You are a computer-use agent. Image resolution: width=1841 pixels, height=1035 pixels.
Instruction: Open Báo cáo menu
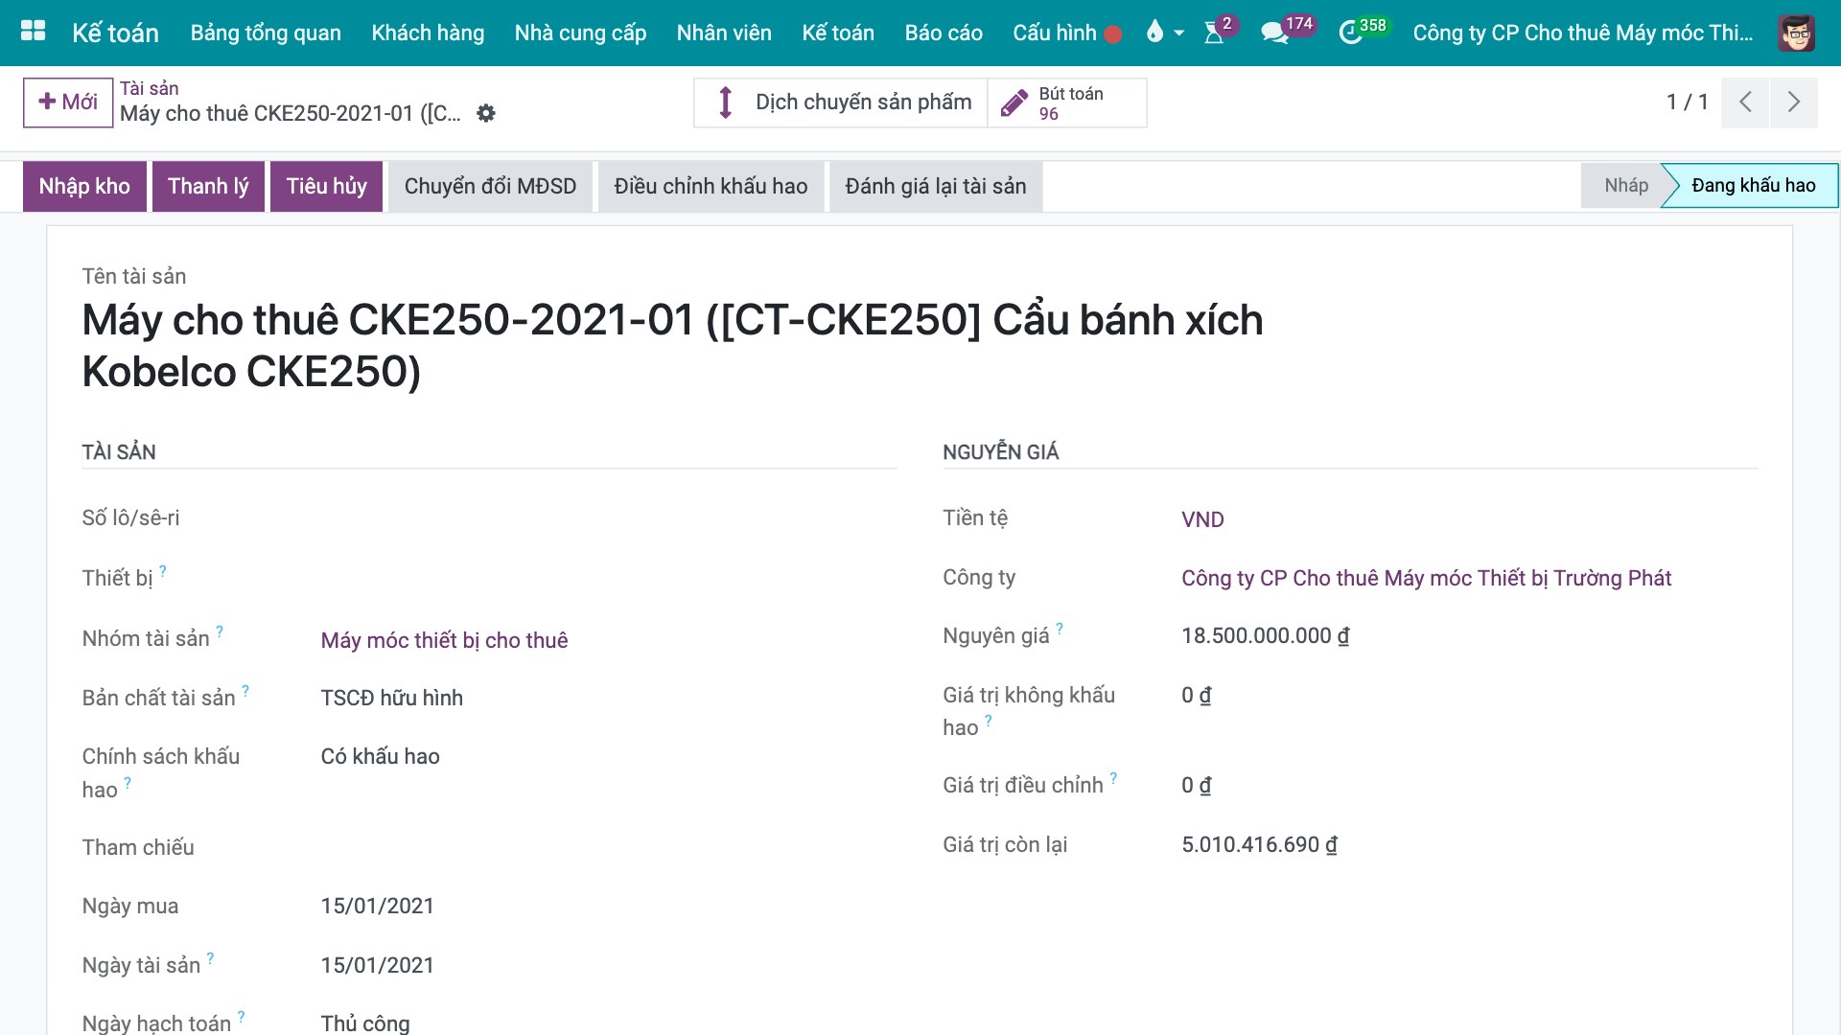[944, 33]
